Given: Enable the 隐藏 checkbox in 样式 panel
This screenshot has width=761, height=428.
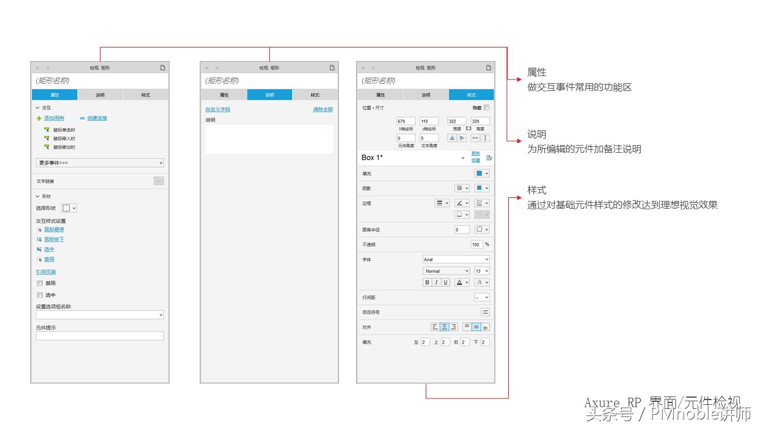Looking at the screenshot, I should tap(486, 108).
